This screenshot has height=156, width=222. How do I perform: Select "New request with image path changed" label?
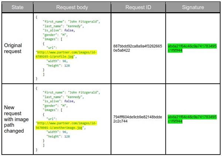[16, 119]
